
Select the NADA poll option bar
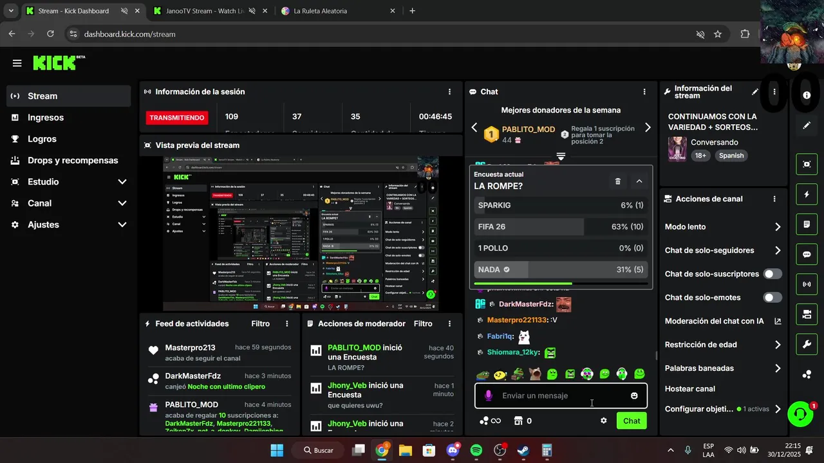point(561,269)
